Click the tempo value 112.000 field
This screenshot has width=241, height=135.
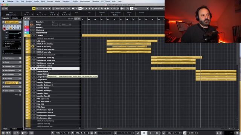(190, 133)
